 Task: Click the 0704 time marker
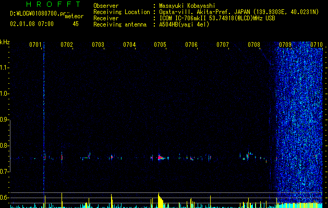point(129,45)
